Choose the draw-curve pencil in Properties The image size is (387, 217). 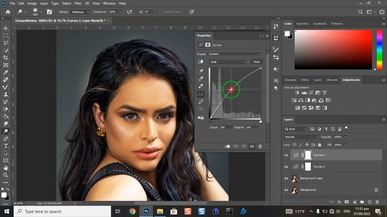[201, 102]
